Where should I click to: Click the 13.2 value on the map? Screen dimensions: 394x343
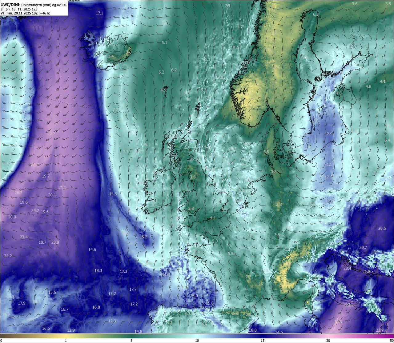coord(112,294)
